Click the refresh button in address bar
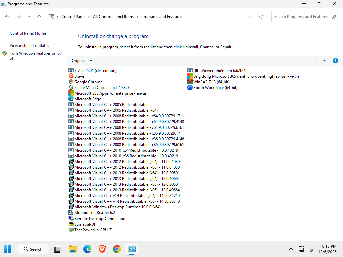This screenshot has height=257, width=343. (x=261, y=17)
